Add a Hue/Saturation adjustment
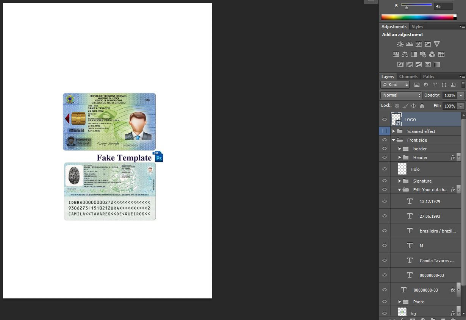Viewport: 466px width, 320px height. click(x=396, y=54)
